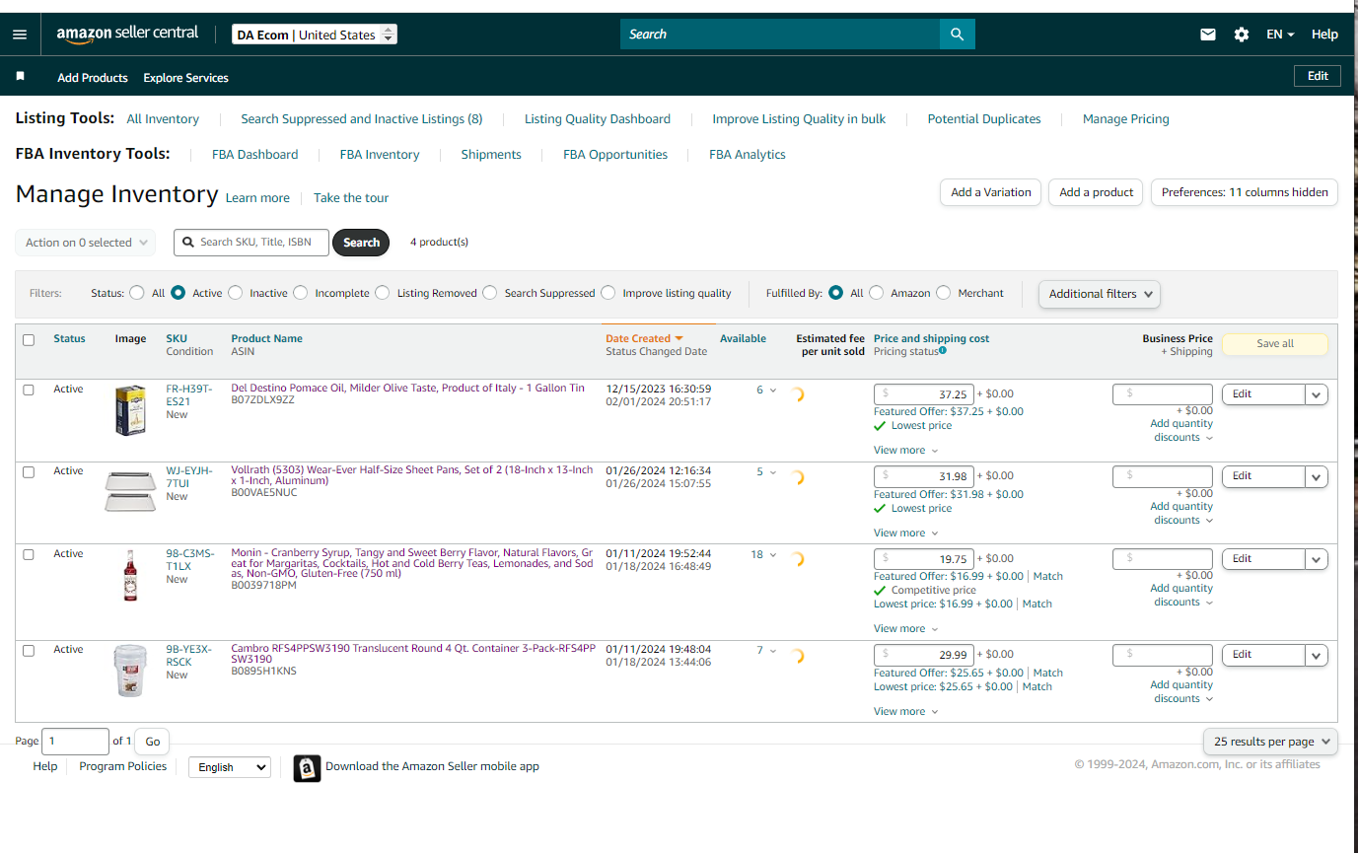Open Program Policies footer link

click(123, 766)
